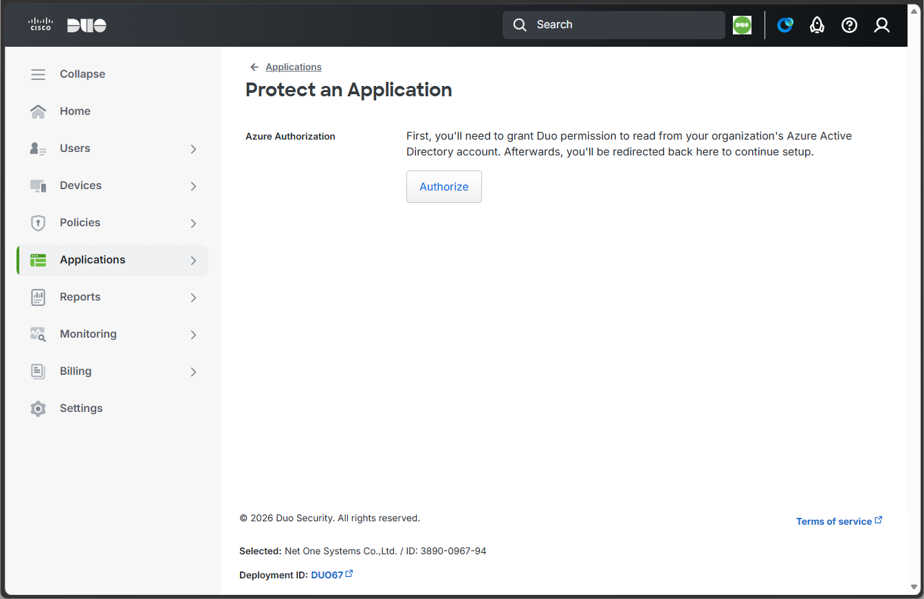This screenshot has width=924, height=599.
Task: Open the help question mark icon
Action: pyautogui.click(x=850, y=25)
